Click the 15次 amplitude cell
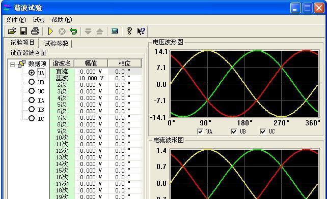Image resolution: width=327 pixels, height=199 pixels. point(91,171)
